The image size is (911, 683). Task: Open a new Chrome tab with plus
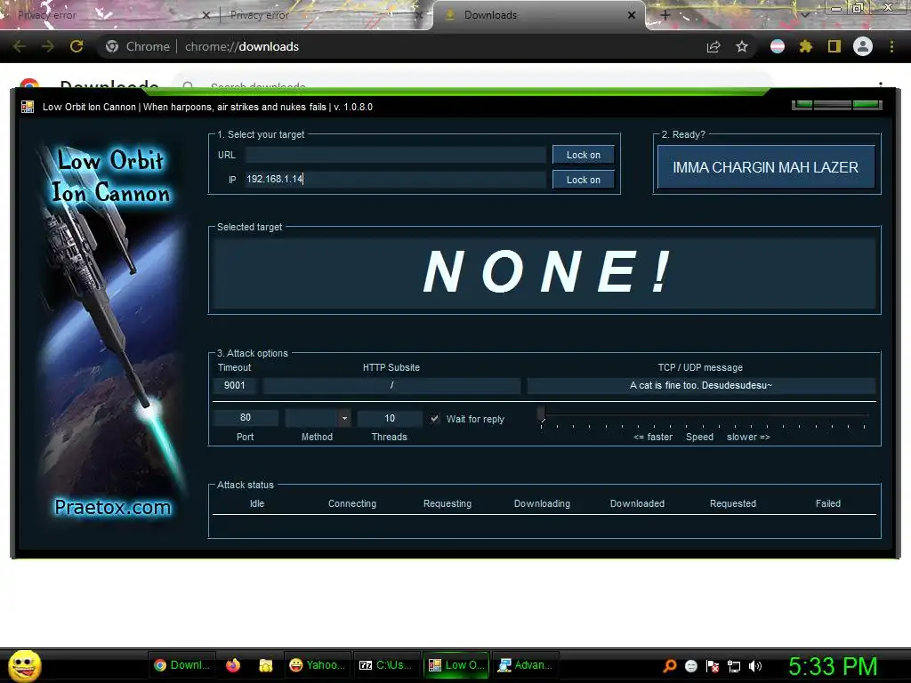[665, 15]
